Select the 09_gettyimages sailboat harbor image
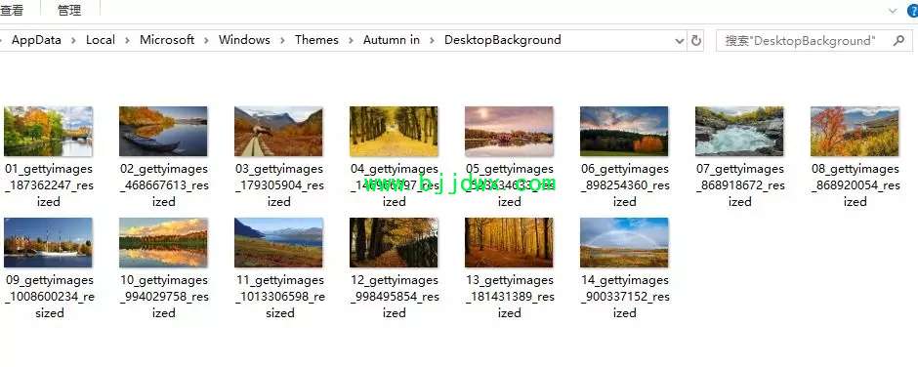This screenshot has width=918, height=367. [x=48, y=242]
